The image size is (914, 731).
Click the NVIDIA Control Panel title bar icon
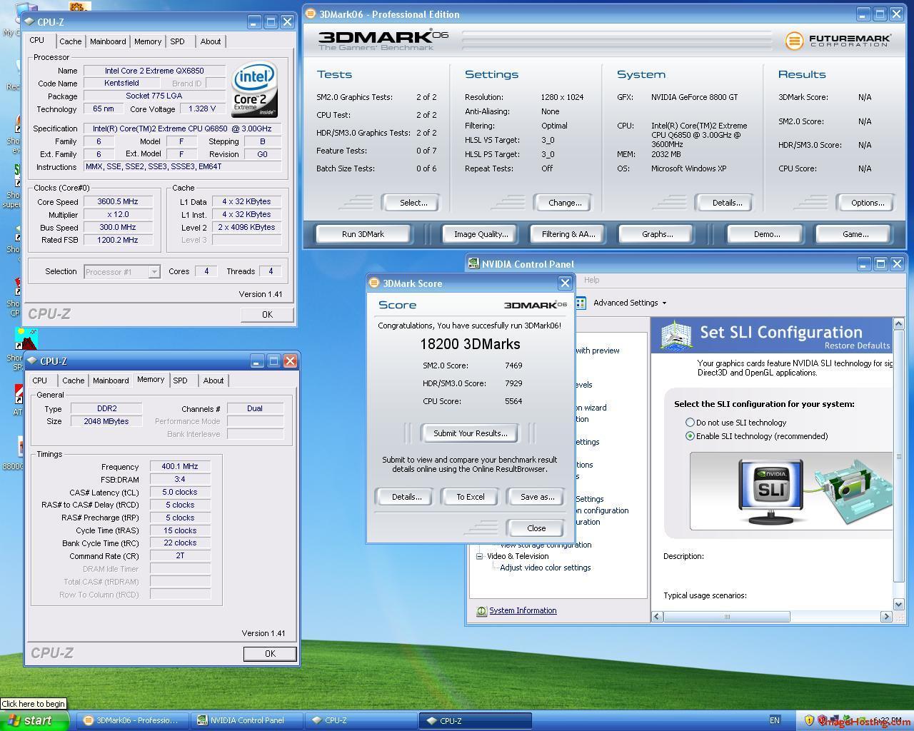473,264
